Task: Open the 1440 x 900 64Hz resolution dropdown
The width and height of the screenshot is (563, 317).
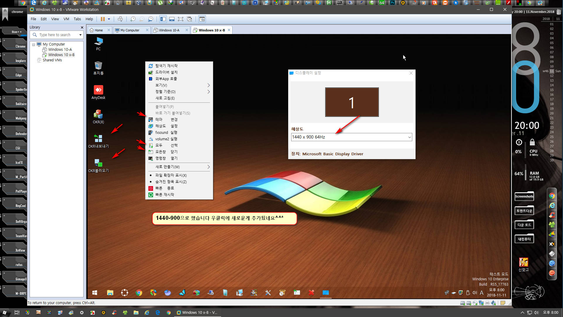Action: pos(352,137)
